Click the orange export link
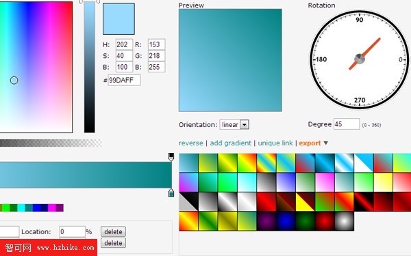This screenshot has height=256, width=411. coord(310,143)
